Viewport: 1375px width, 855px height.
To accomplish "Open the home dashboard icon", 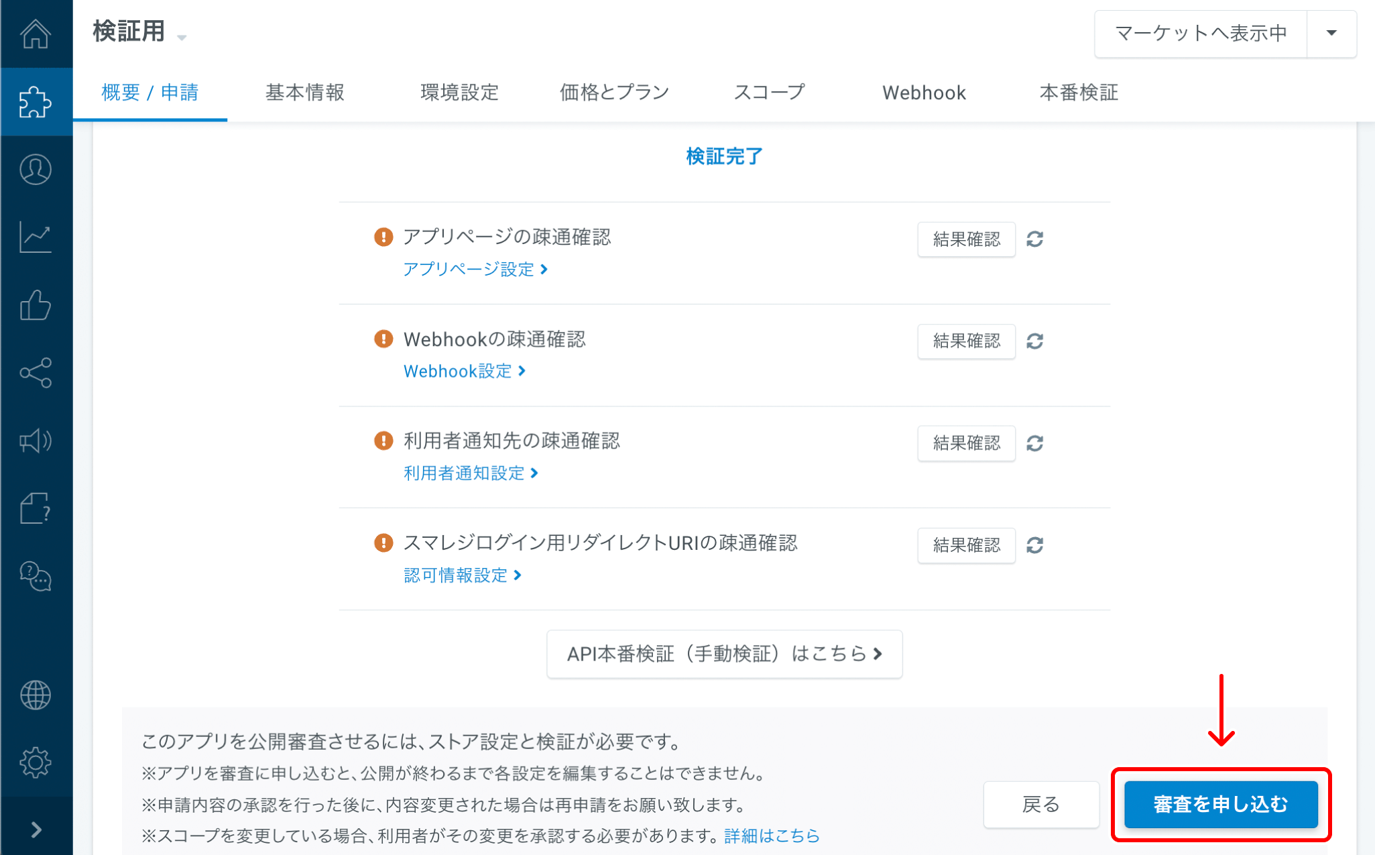I will 36,34.
